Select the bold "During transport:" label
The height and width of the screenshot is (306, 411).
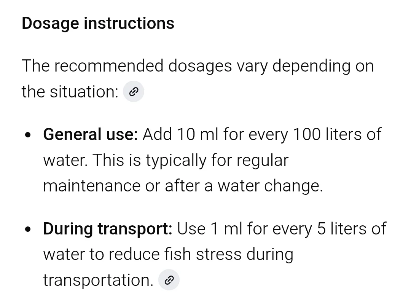(x=108, y=229)
